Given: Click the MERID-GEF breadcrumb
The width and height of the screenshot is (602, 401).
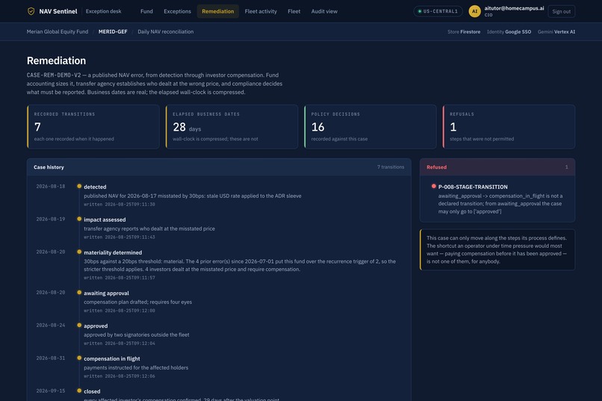Looking at the screenshot, I should coord(113,32).
